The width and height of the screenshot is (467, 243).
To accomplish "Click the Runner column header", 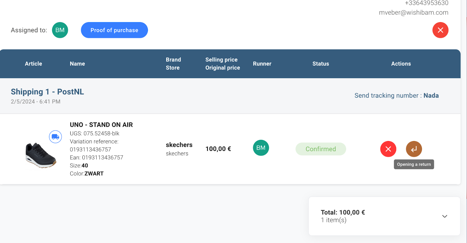I will [x=262, y=64].
